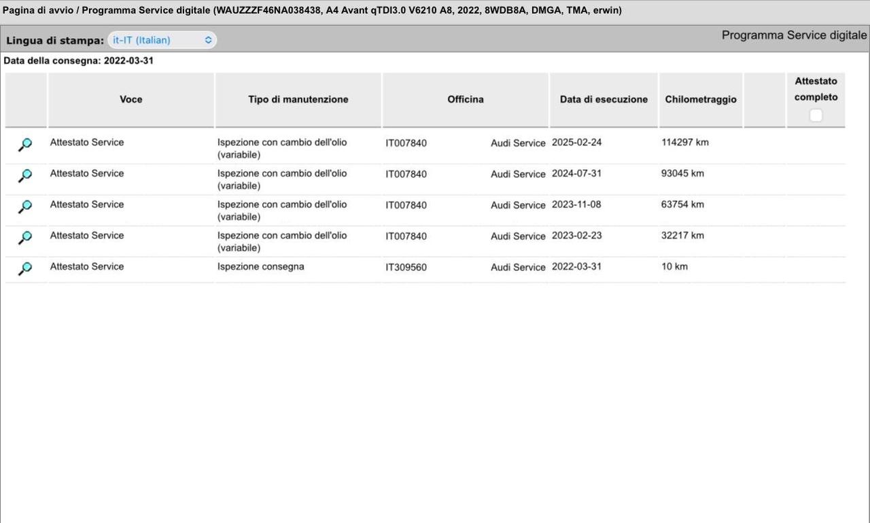Select the Tipo di manutenzione column header
Screen dimensions: 870x523
[298, 99]
